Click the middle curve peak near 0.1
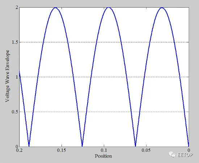The height and width of the screenshot is (163, 199). tap(109, 8)
